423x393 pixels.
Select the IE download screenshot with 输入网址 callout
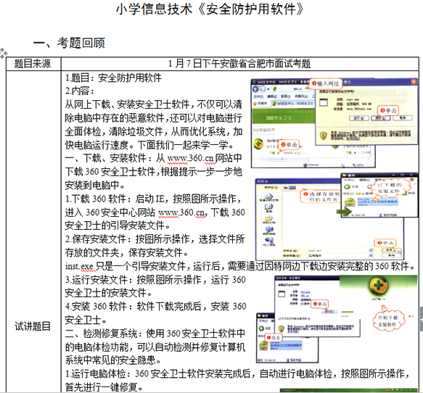point(334,123)
